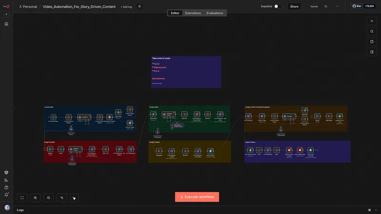Screen dimensions: 381x214
Task: Open the Railway.com link in note
Action: tap(160, 68)
